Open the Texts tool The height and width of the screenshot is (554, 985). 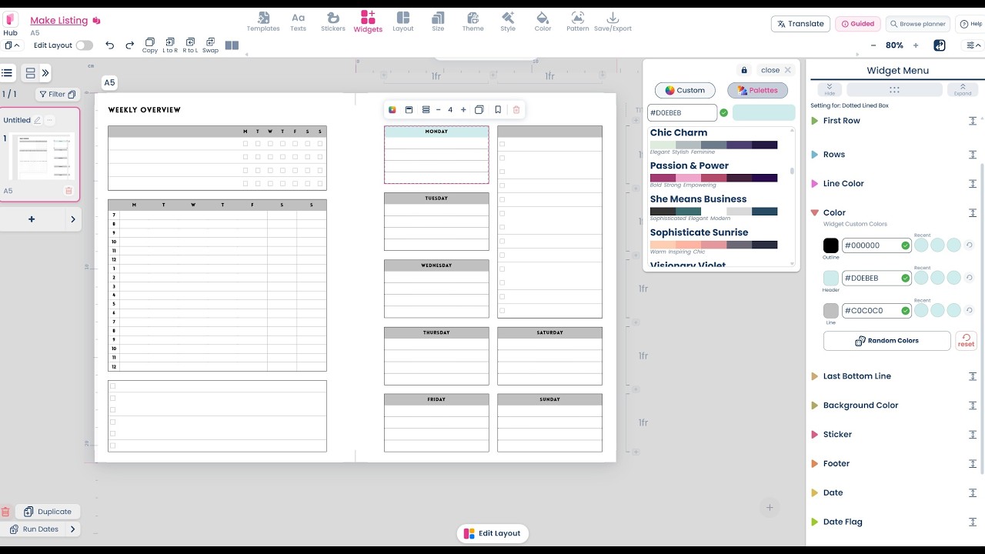click(x=298, y=22)
